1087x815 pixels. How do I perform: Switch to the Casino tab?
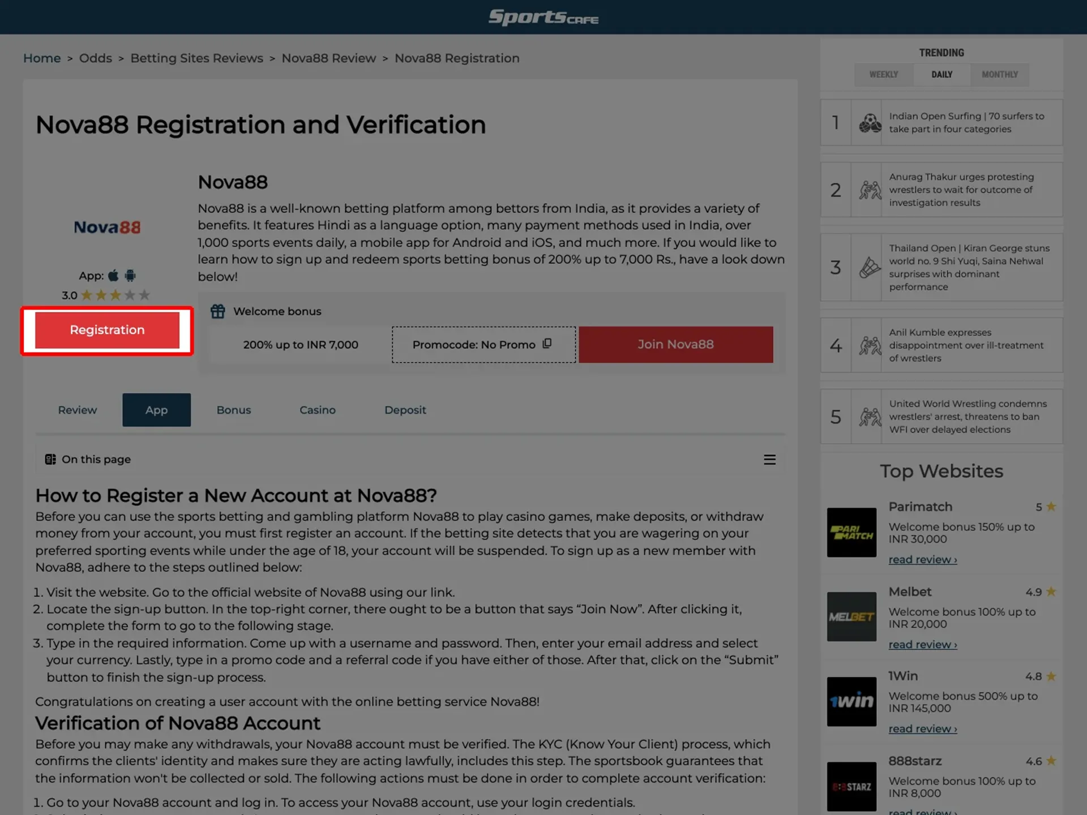(x=316, y=409)
